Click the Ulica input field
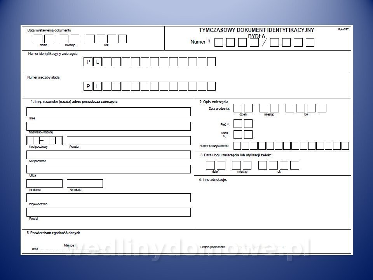Image resolution: width=373 pixels, height=280 pixels. tap(108, 169)
